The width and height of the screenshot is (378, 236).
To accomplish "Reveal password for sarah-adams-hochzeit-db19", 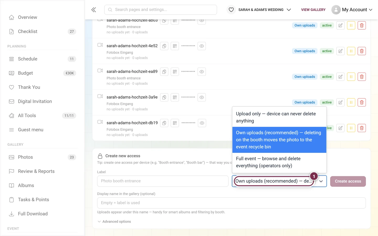I will (202, 123).
